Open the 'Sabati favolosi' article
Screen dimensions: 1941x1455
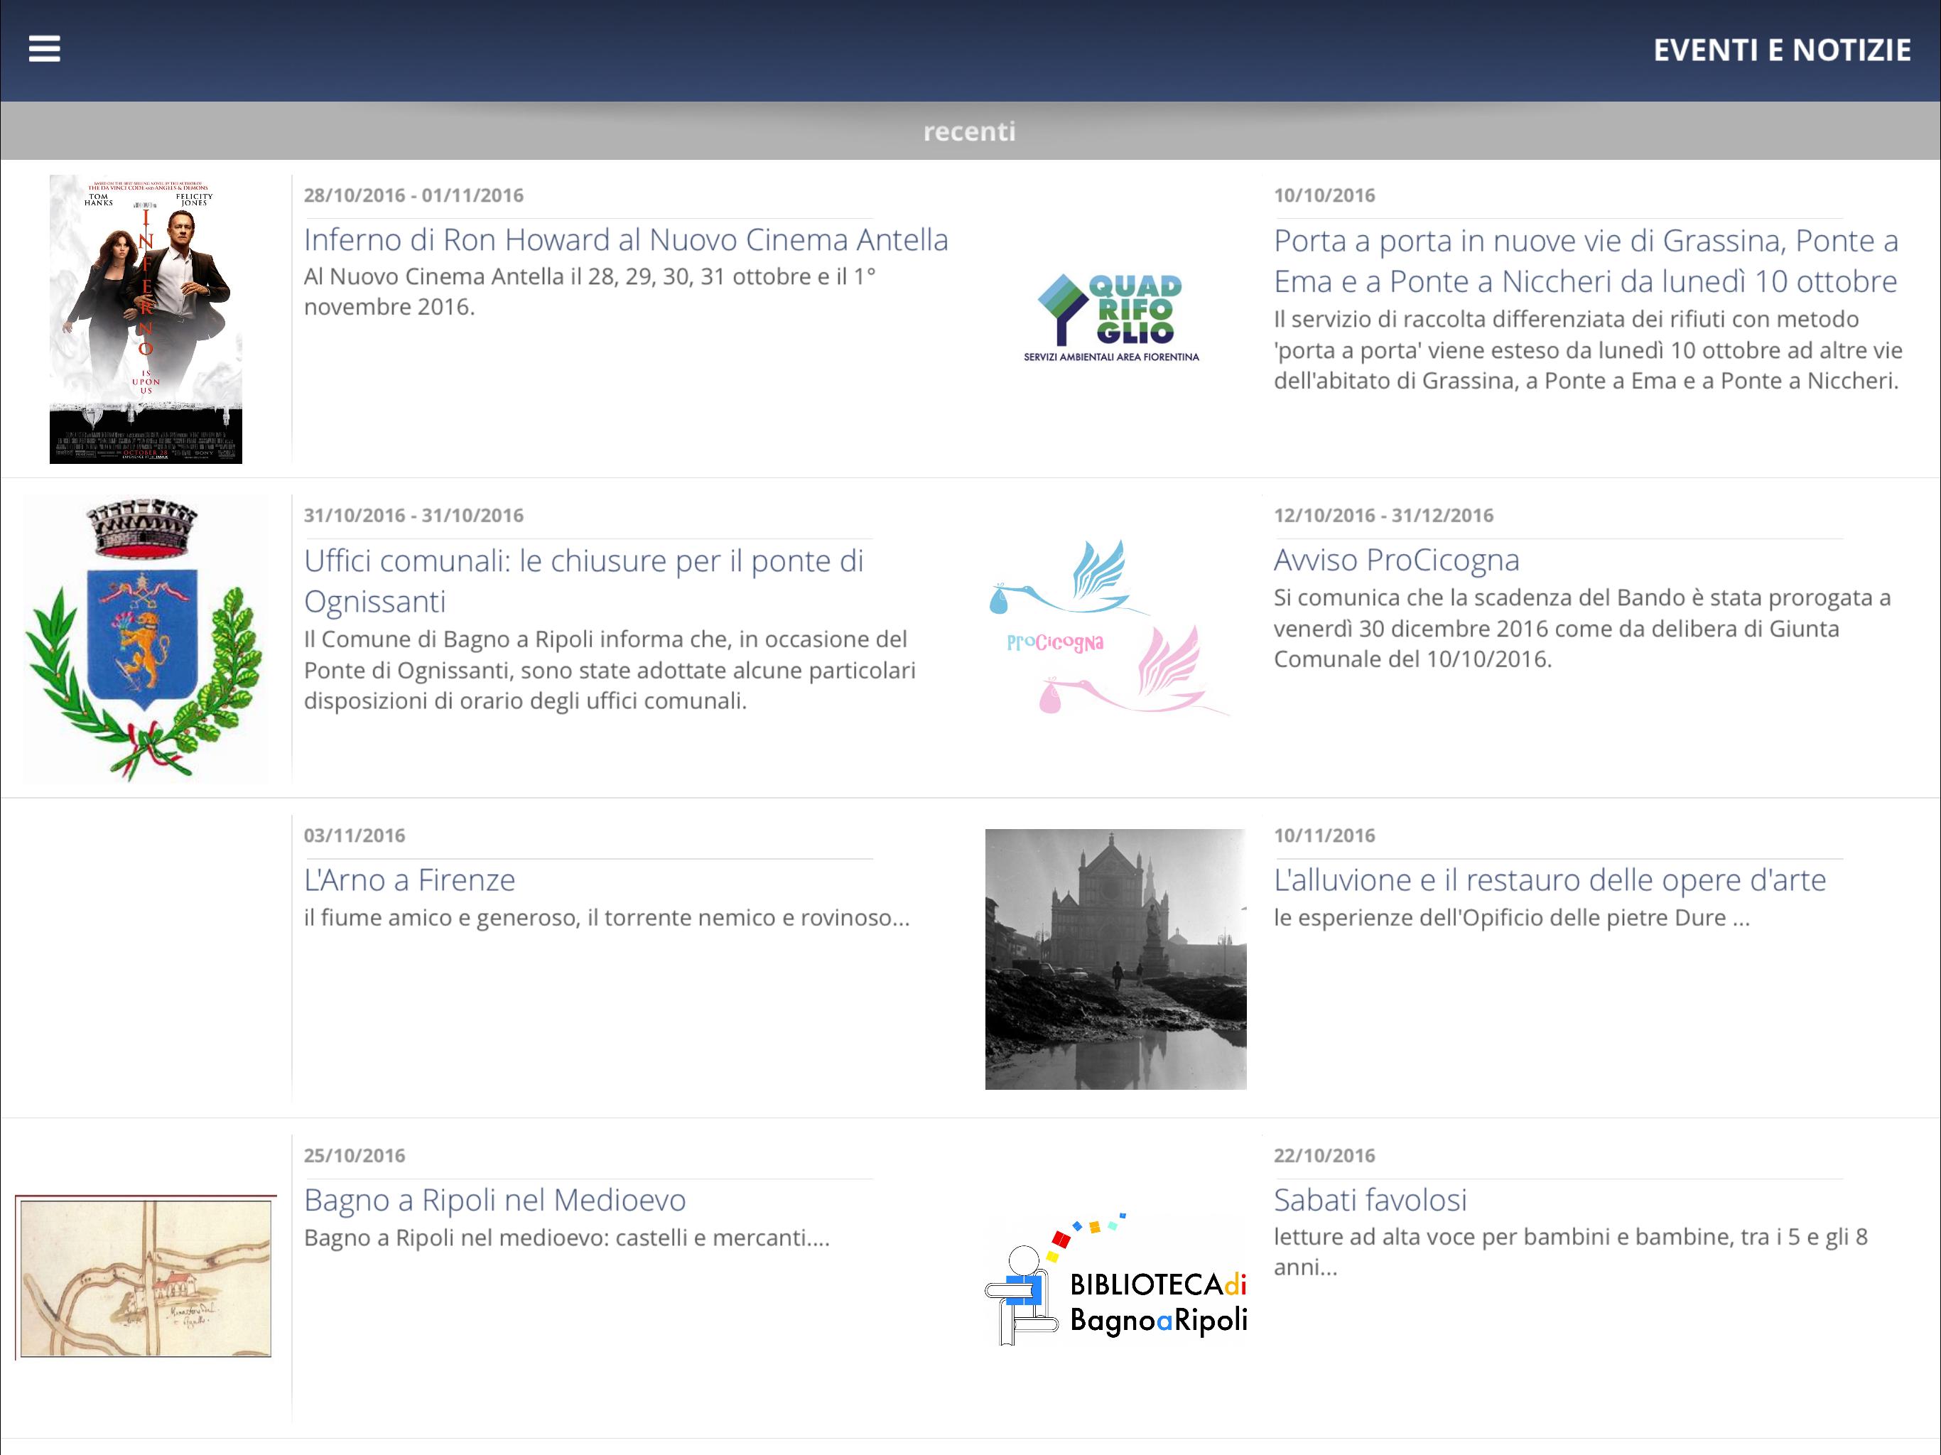click(1370, 1200)
